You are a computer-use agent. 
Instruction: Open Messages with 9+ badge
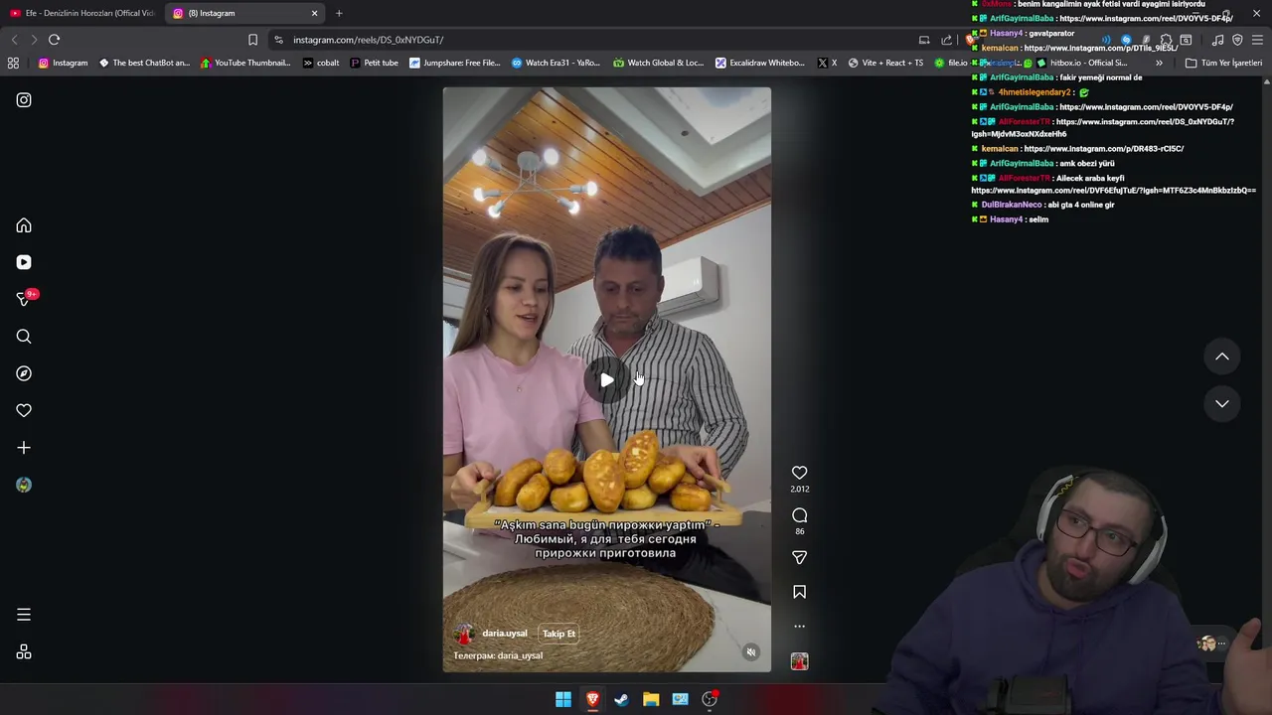pyautogui.click(x=24, y=299)
